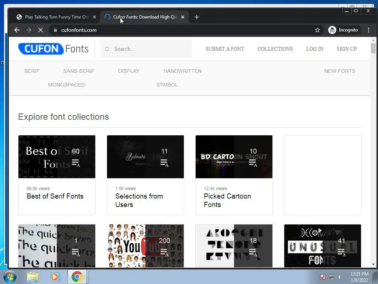
Task: Click the page scrollbar down arrow
Action: pos(373,264)
